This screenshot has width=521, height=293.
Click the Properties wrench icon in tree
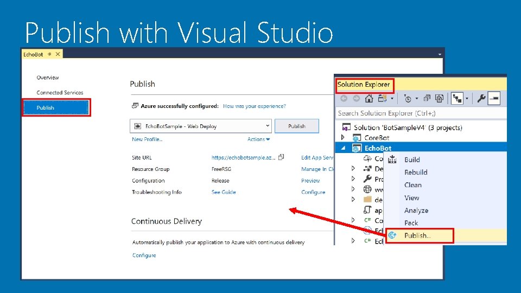[x=367, y=179]
